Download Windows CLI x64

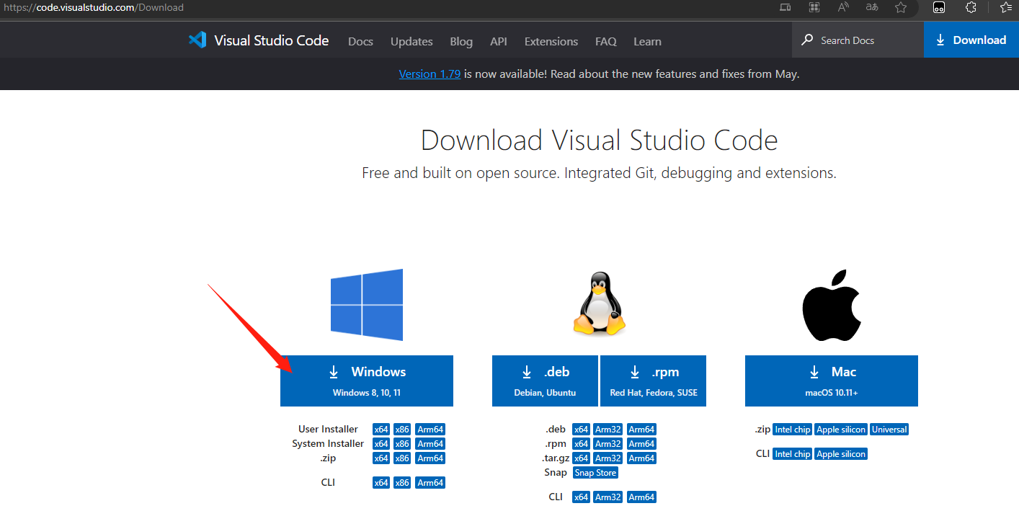pos(381,483)
